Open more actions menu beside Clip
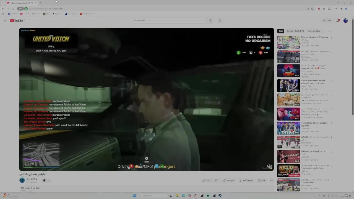Image resolution: width=354 pixels, height=199 pixels. click(271, 180)
